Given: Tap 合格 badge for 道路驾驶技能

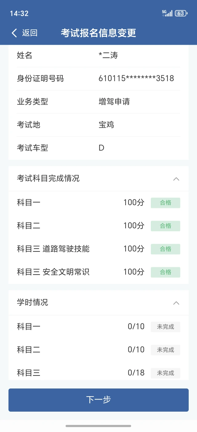Looking at the screenshot, I should [165, 249].
